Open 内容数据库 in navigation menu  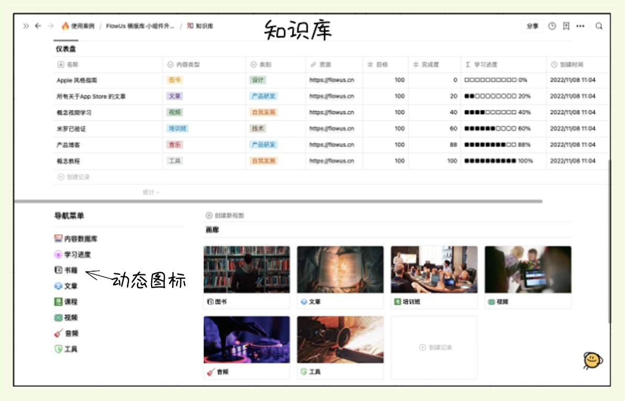coord(76,239)
